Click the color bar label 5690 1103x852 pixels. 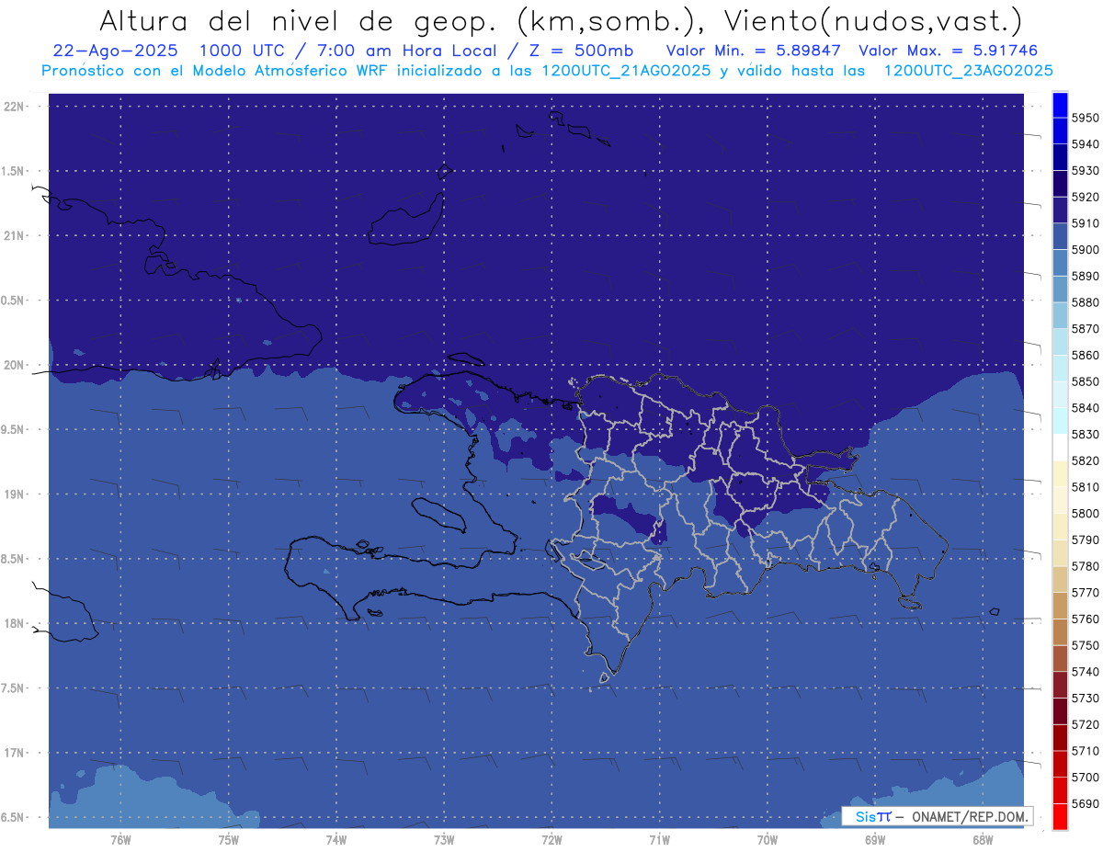(x=1085, y=803)
